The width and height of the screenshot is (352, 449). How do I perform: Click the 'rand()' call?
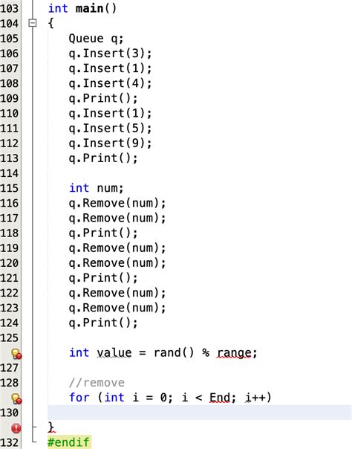click(x=174, y=353)
